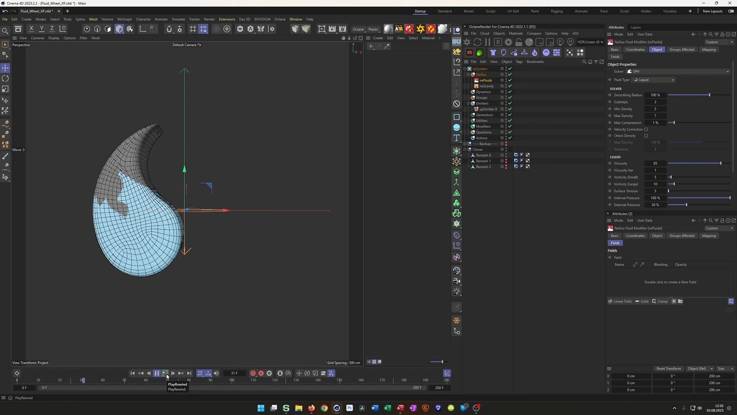The image size is (737, 415).
Task: Click the Linear Field button
Action: coord(620,301)
